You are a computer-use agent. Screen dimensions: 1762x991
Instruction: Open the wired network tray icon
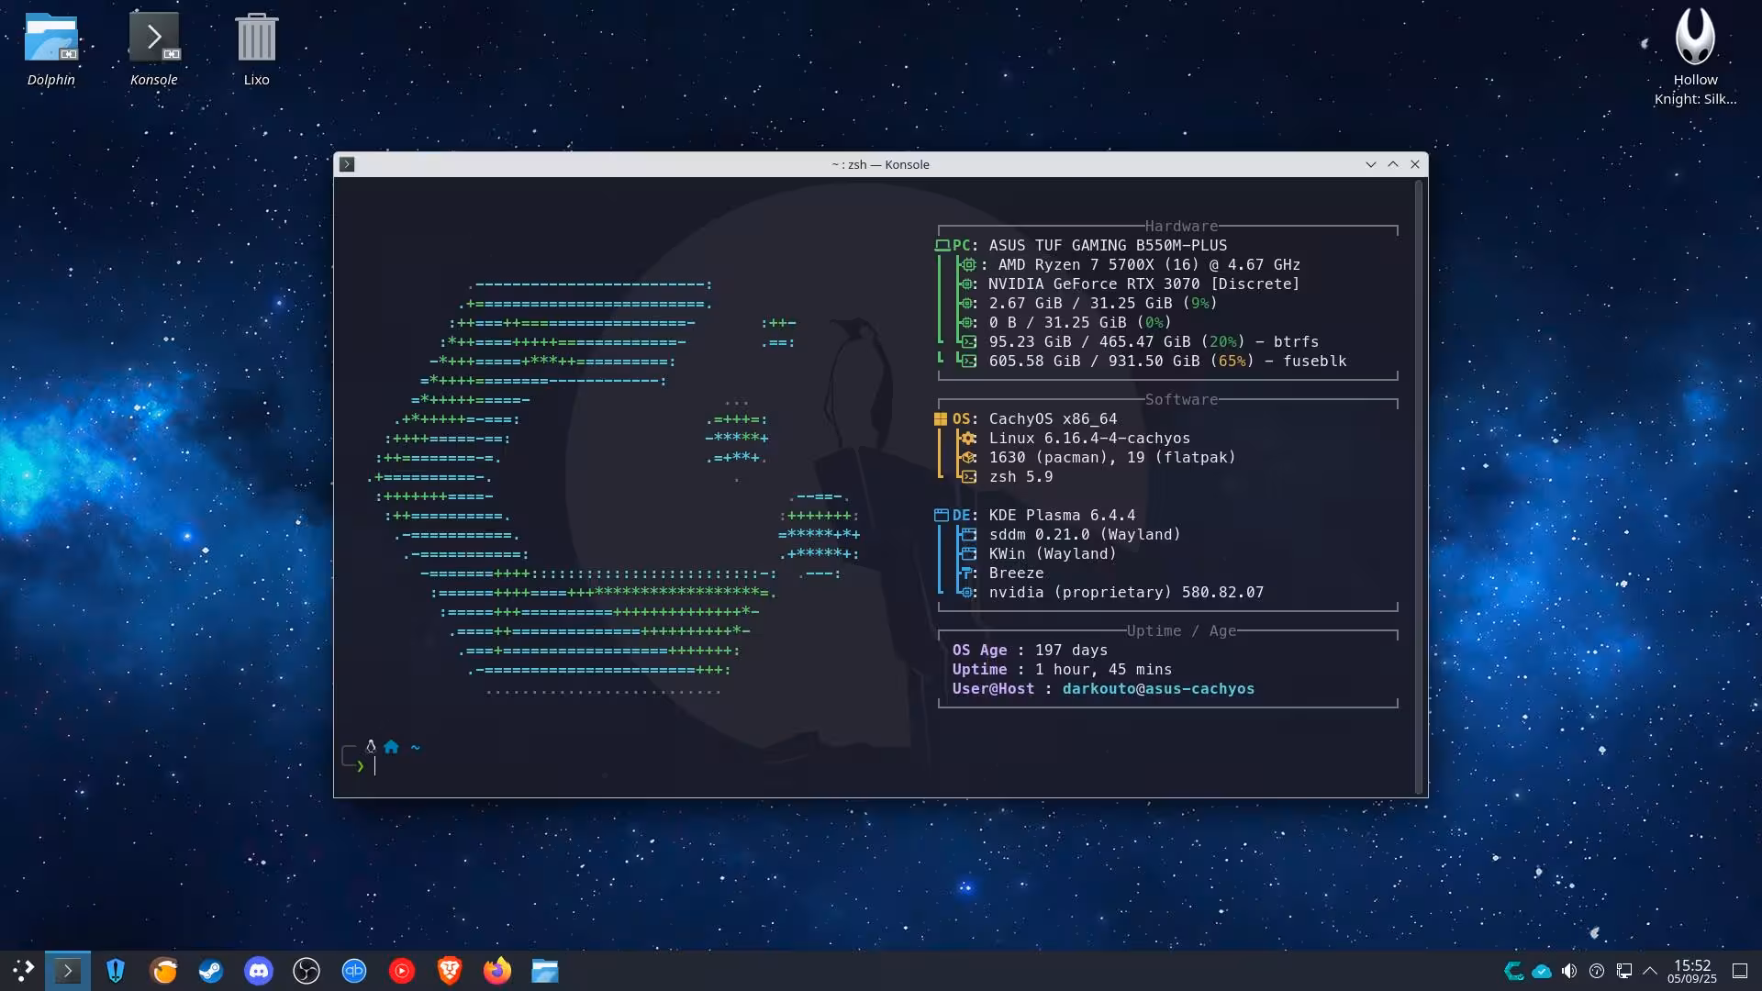[1624, 971]
